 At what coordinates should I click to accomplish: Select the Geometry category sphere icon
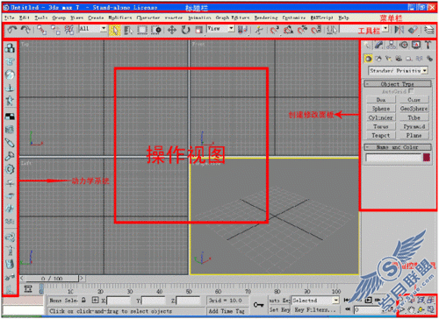[x=368, y=59]
